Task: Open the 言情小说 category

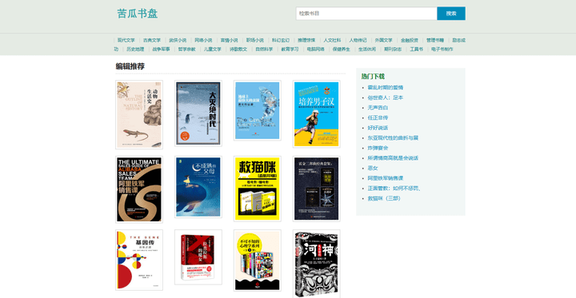Action: [x=230, y=41]
